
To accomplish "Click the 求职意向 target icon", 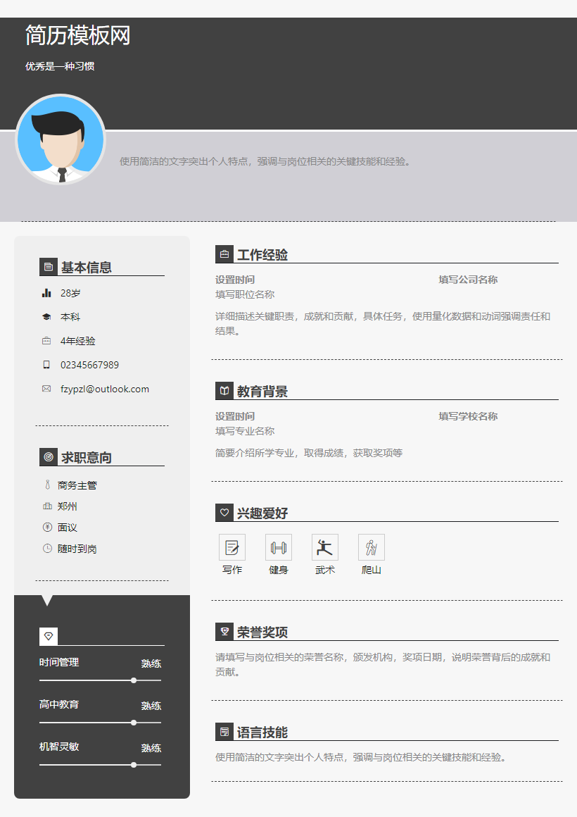I will pyautogui.click(x=49, y=457).
